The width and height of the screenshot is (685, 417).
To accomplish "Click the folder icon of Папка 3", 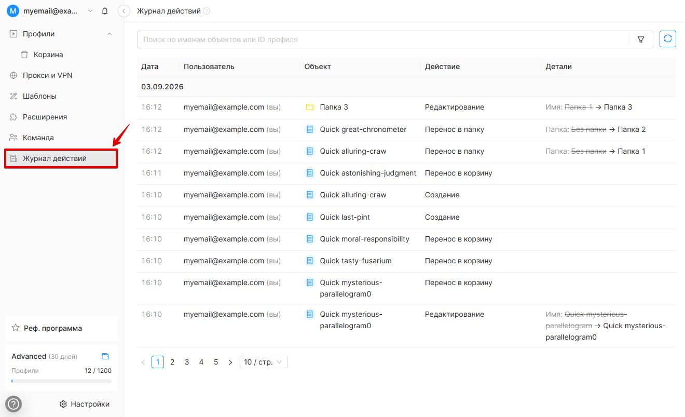I will (310, 107).
